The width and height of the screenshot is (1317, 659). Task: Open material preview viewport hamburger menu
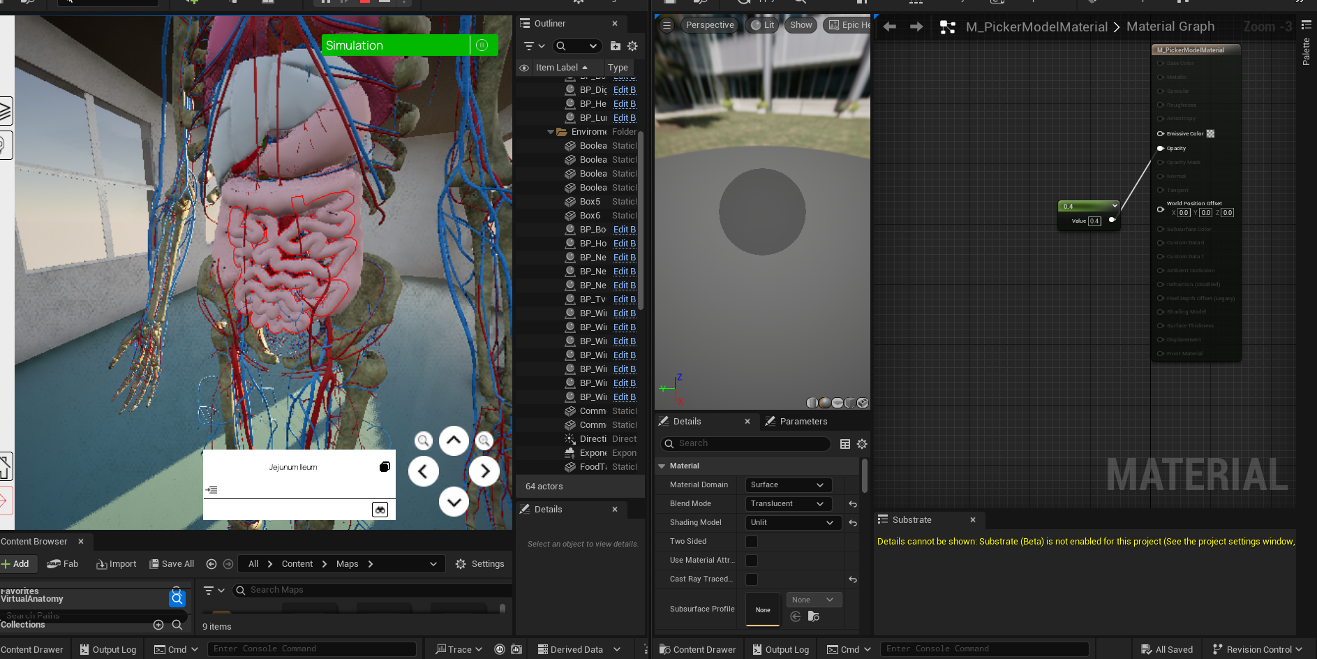point(667,25)
